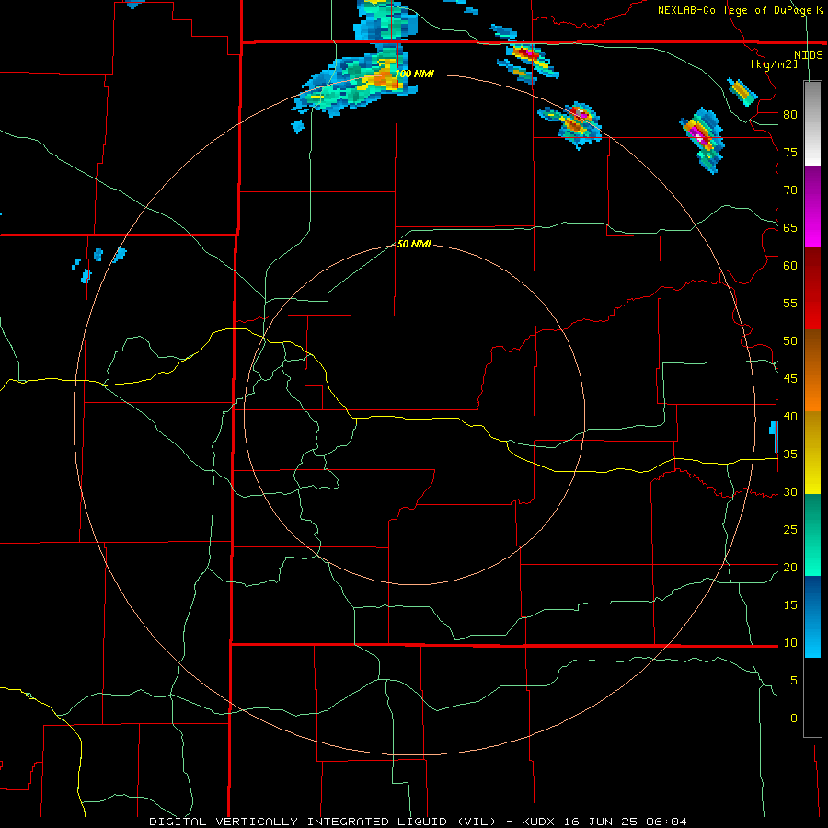Image resolution: width=828 pixels, height=828 pixels.
Task: Click the legend value 20
Action: coord(790,568)
